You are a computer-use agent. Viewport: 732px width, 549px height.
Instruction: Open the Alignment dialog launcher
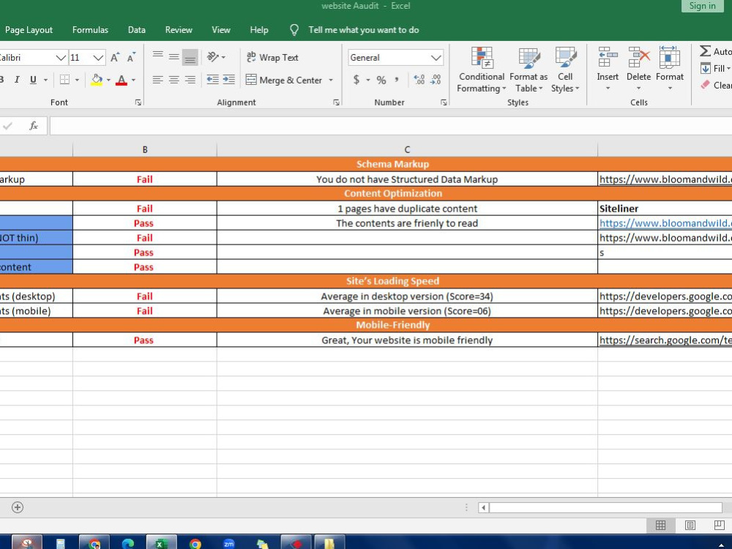click(x=336, y=102)
